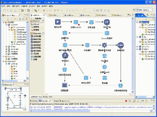Click the flow thumbnail in the Overview panel
This screenshot has width=157, height=117.
15,98
